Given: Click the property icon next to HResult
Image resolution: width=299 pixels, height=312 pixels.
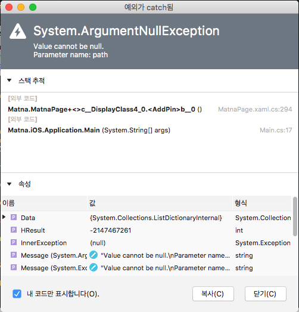Looking at the screenshot, I should (14, 230).
